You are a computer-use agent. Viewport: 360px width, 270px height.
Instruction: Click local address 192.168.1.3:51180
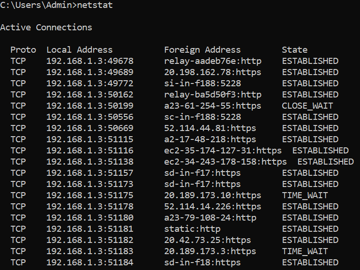click(90, 218)
